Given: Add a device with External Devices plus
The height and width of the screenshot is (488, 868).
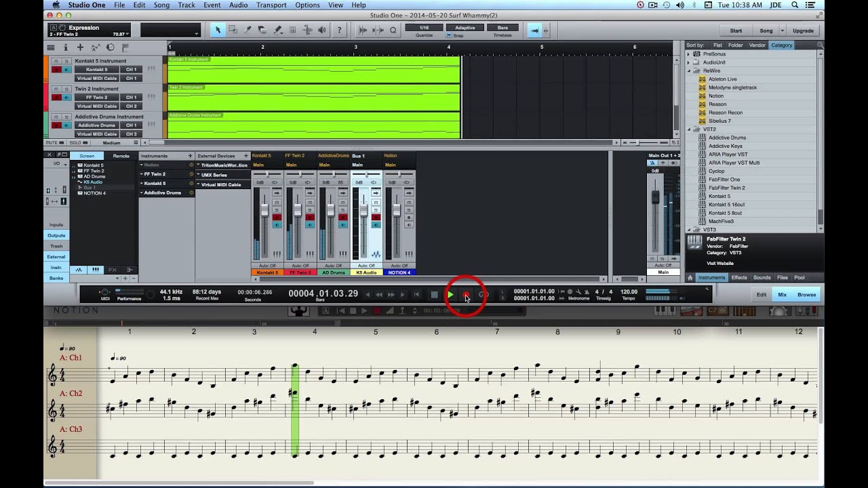Looking at the screenshot, I should [x=245, y=156].
